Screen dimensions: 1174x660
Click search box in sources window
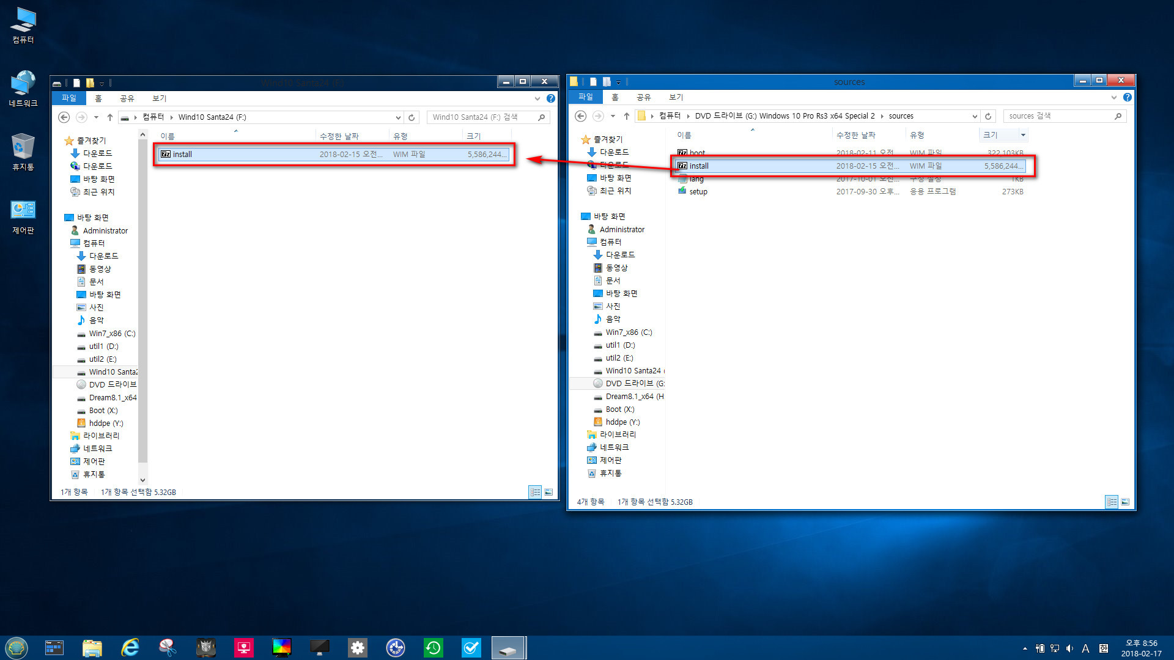pyautogui.click(x=1065, y=116)
